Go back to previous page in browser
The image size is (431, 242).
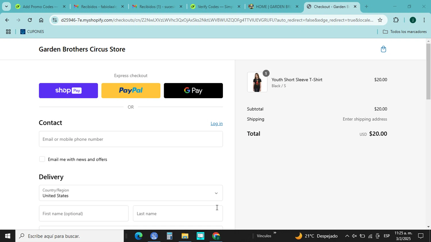click(x=7, y=20)
